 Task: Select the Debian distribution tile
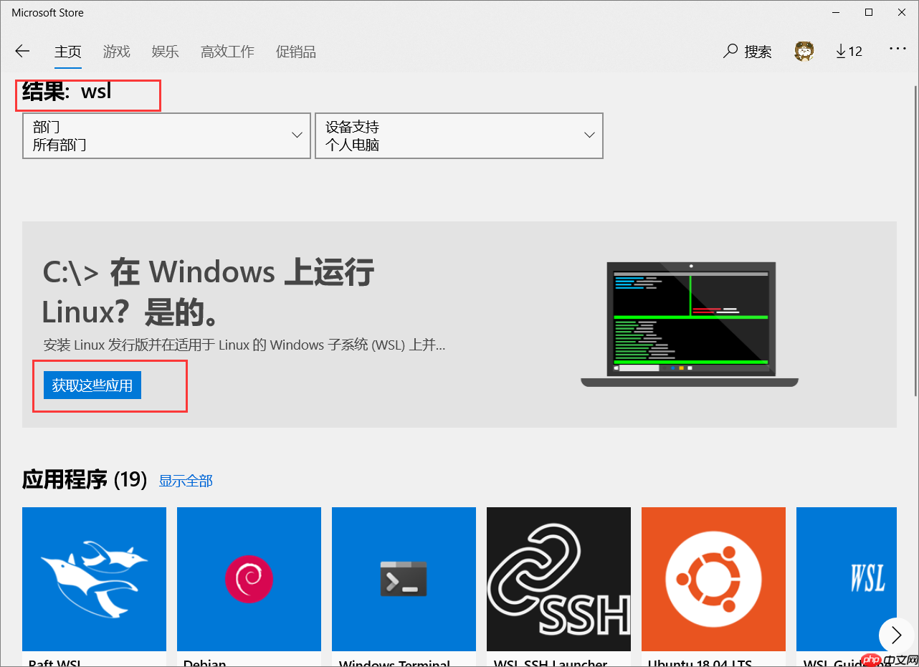[249, 579]
